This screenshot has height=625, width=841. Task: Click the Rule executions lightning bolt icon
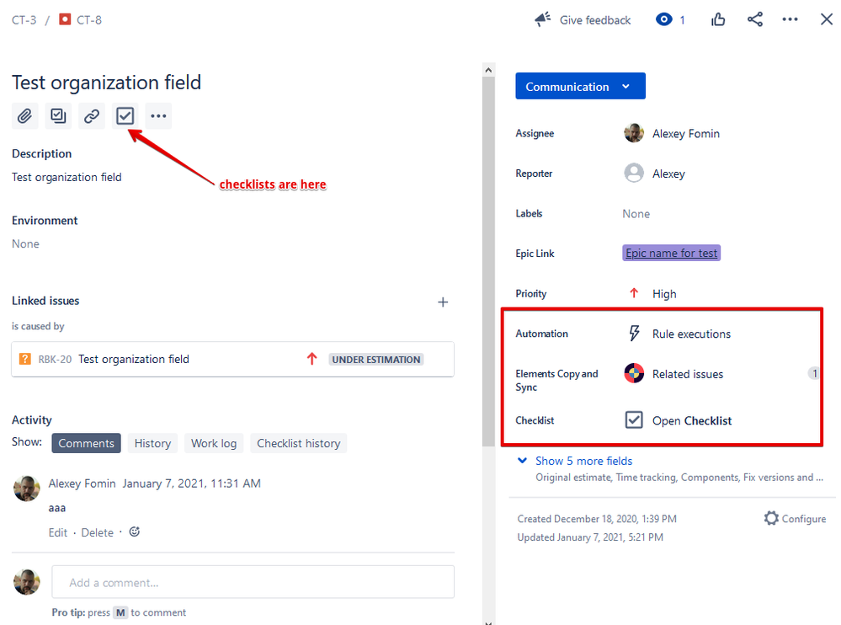[633, 333]
